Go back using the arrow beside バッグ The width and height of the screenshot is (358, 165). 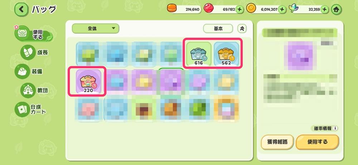coord(21,9)
